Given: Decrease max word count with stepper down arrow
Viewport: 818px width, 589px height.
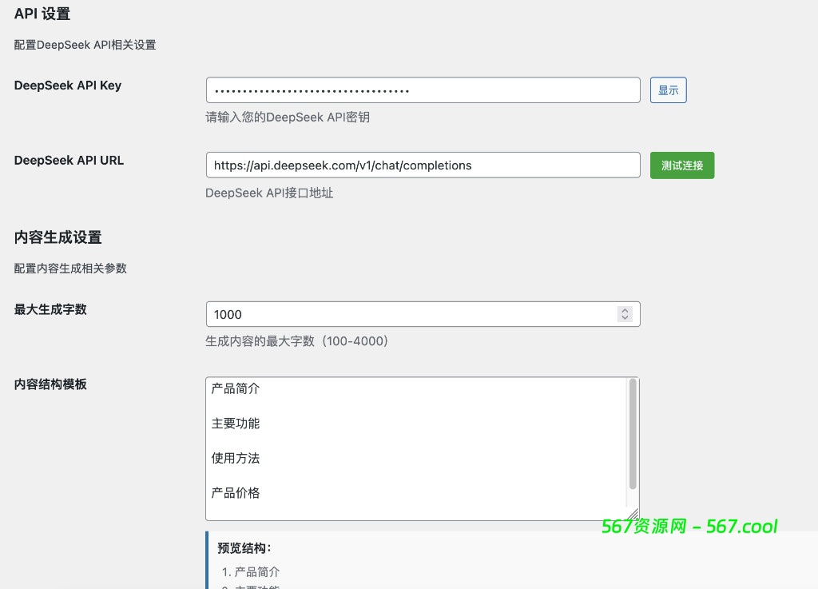Looking at the screenshot, I should [625, 317].
